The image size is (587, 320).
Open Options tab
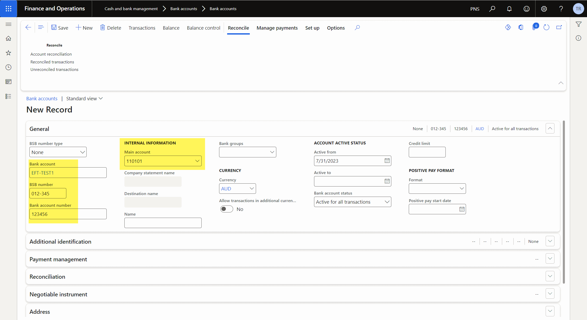point(336,28)
